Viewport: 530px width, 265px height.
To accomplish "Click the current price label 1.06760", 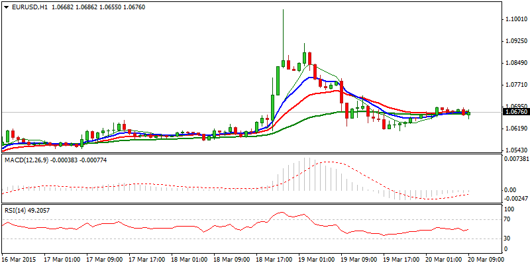I will click(515, 112).
